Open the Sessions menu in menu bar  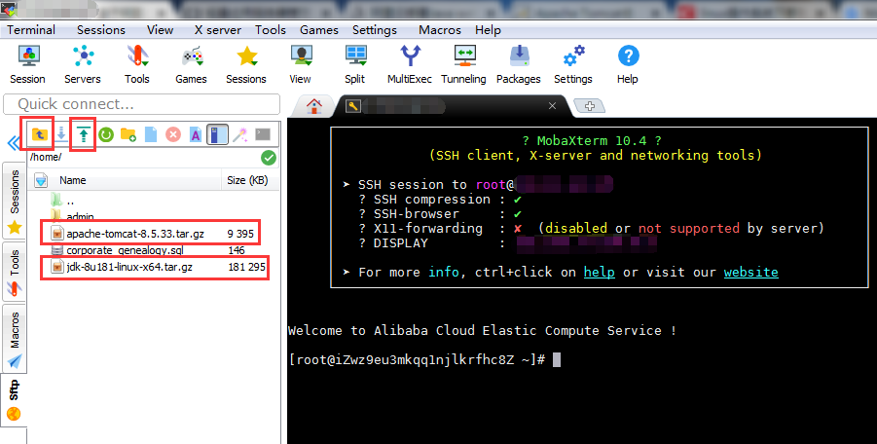point(101,30)
